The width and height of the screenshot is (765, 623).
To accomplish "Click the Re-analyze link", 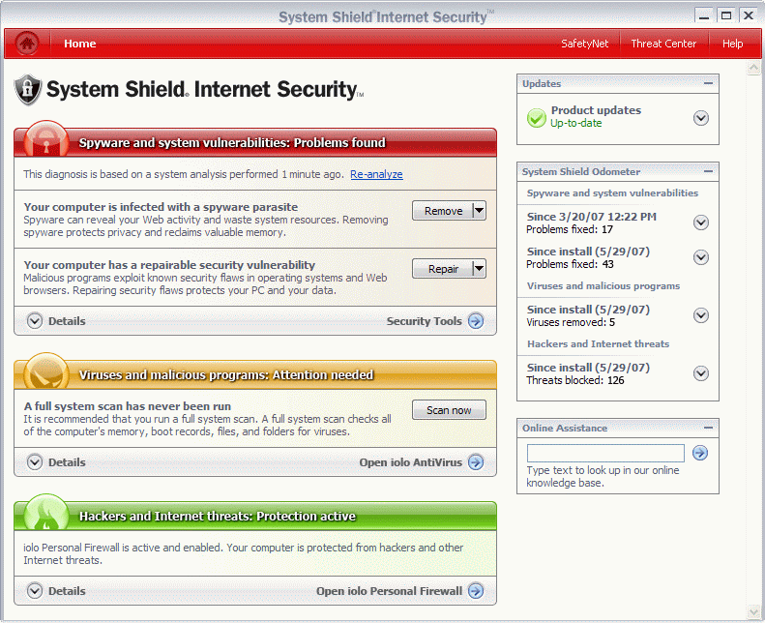I will tap(376, 175).
